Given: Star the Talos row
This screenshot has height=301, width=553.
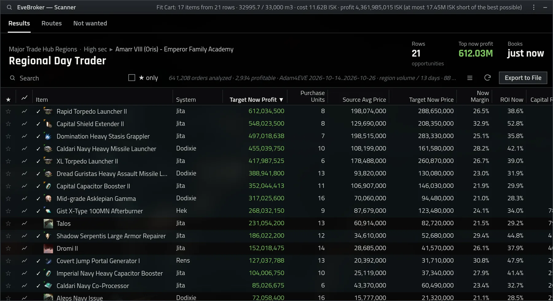Looking at the screenshot, I should point(8,223).
